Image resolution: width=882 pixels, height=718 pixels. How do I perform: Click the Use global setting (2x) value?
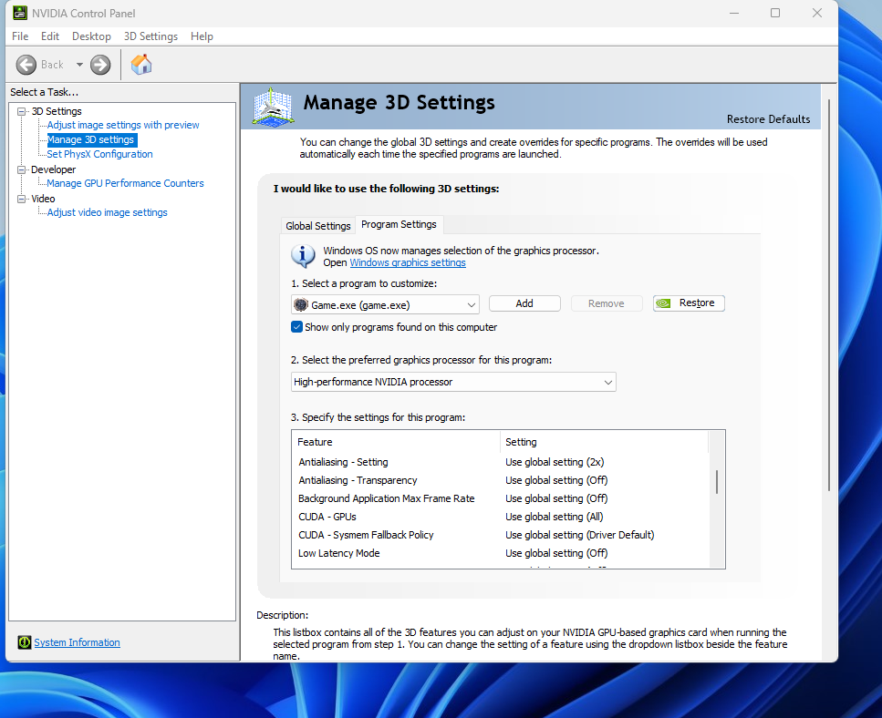[x=555, y=462]
